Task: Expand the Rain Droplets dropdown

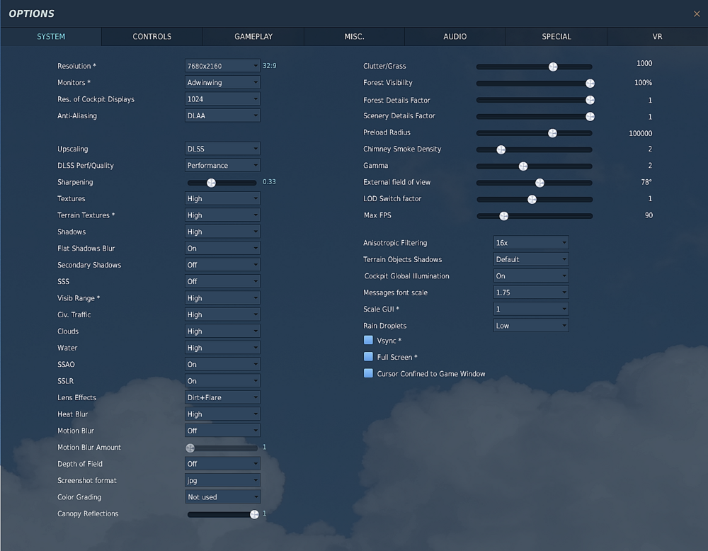Action: coord(531,326)
